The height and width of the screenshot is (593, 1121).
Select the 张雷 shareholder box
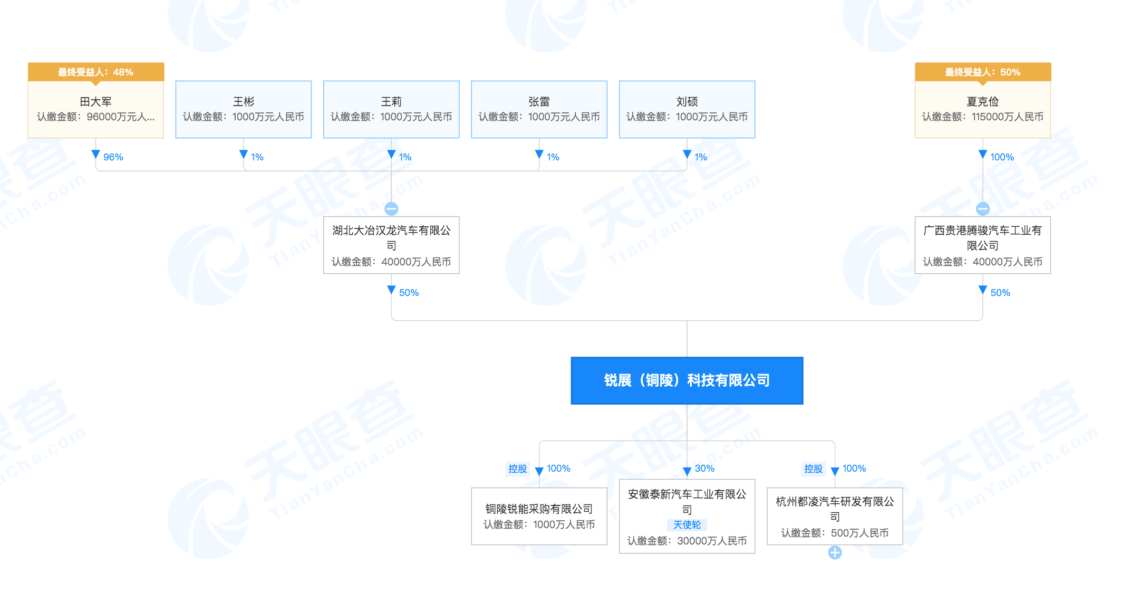[539, 109]
